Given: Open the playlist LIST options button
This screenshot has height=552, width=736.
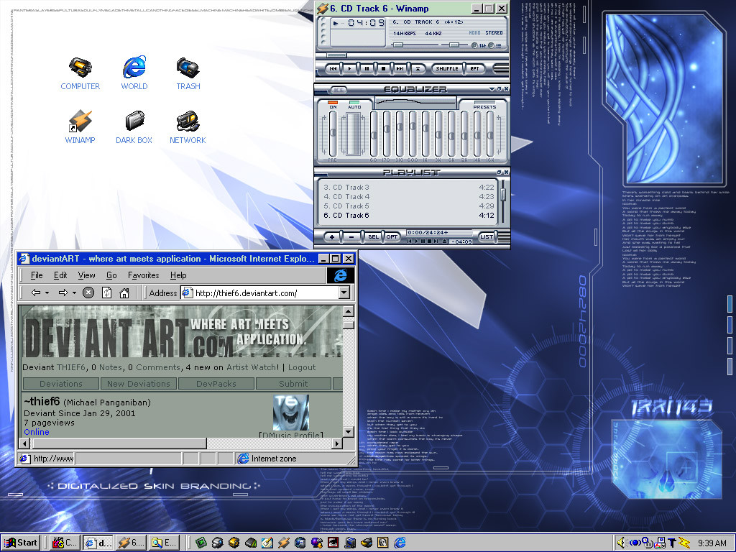Looking at the screenshot, I should pyautogui.click(x=487, y=236).
